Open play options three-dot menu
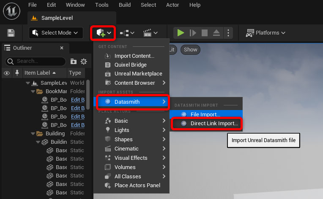This screenshot has width=323, height=199. pos(228,33)
